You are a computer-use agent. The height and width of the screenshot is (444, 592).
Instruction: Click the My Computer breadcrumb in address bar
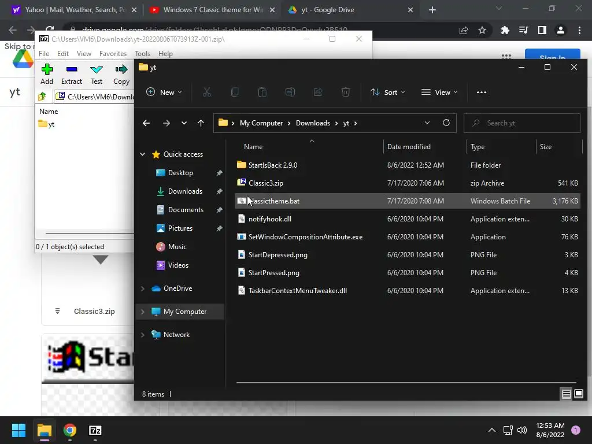pyautogui.click(x=261, y=123)
